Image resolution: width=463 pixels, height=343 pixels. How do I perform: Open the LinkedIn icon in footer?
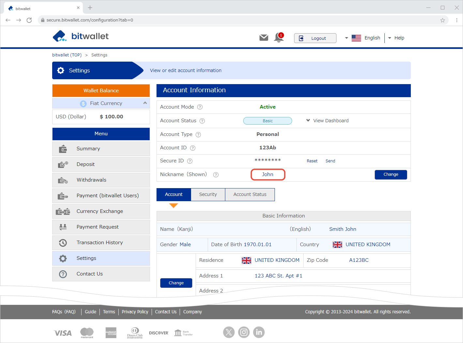(x=259, y=332)
